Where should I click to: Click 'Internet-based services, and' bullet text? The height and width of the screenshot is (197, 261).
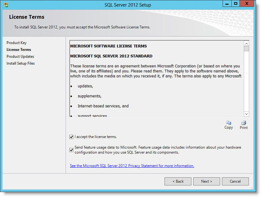(103, 106)
